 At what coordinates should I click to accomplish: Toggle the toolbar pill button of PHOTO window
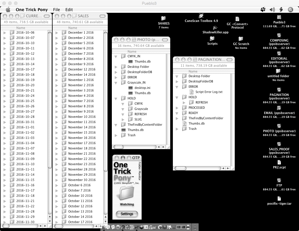click(x=165, y=40)
